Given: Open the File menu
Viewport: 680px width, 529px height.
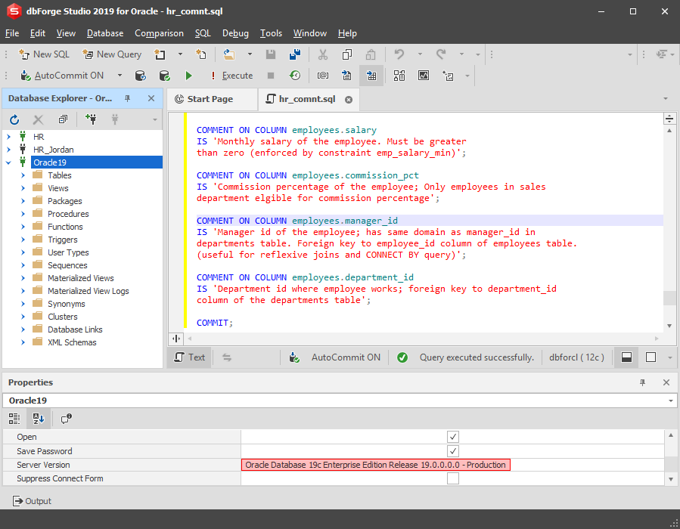Looking at the screenshot, I should (x=11, y=33).
